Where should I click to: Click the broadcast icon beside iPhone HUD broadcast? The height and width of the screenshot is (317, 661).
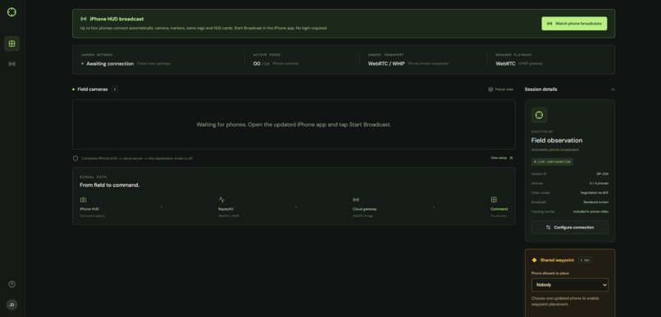[x=84, y=19]
